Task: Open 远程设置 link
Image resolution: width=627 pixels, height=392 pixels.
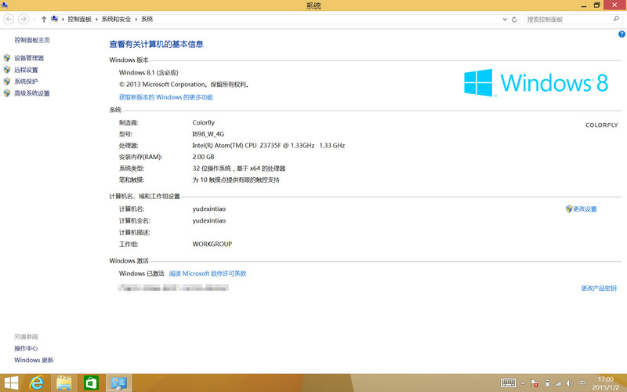Action: tap(26, 70)
